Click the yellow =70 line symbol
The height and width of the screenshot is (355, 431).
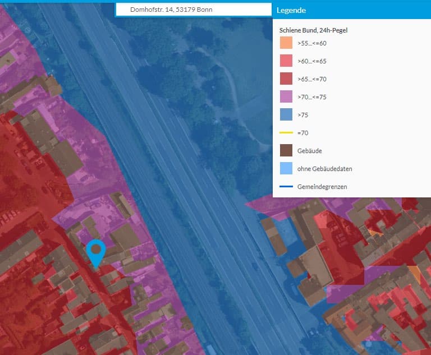tap(286, 133)
